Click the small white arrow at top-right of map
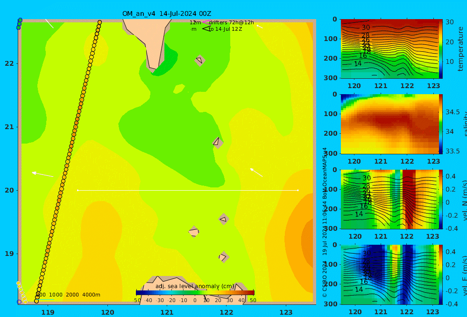This screenshot has width=467, height=317. [x=260, y=27]
